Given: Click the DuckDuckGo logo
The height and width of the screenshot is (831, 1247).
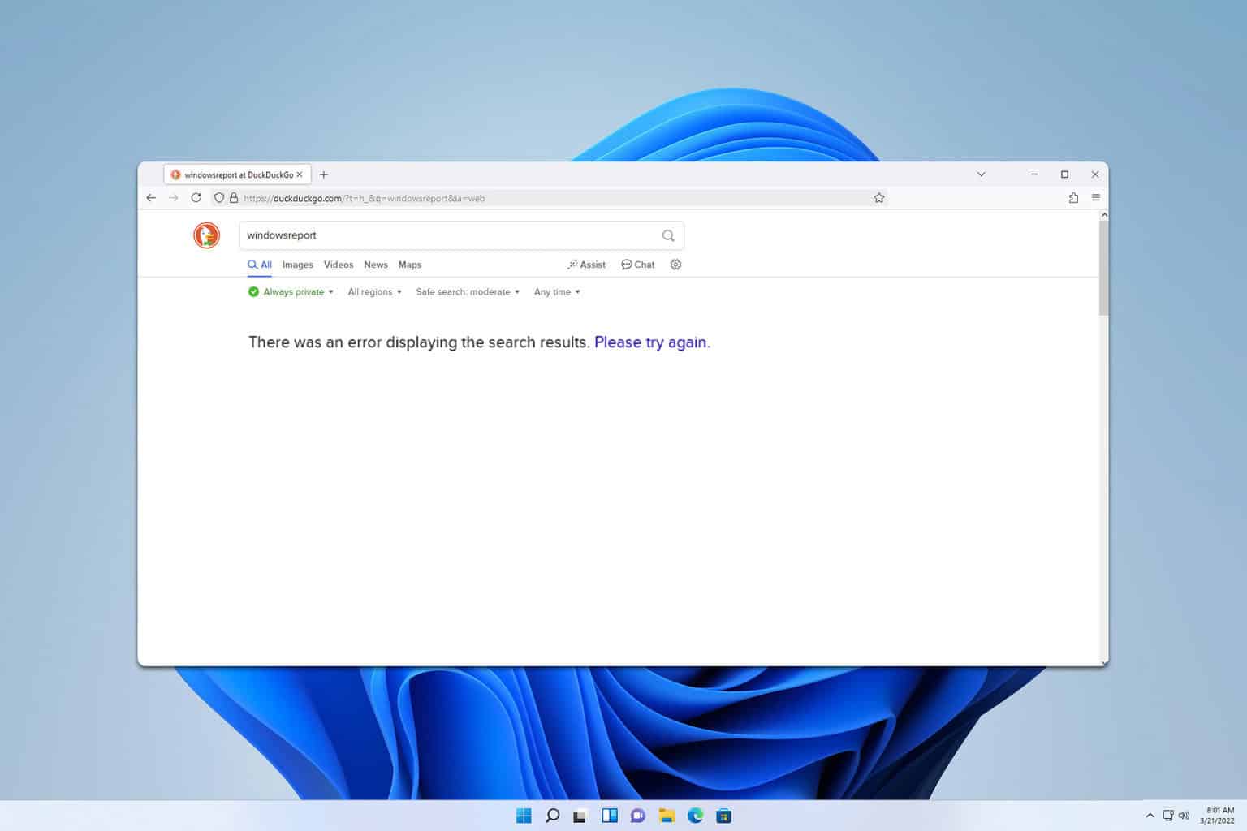Looking at the screenshot, I should pyautogui.click(x=206, y=235).
